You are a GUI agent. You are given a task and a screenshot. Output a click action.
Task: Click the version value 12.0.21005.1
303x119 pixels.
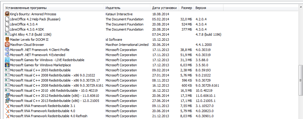(206, 101)
